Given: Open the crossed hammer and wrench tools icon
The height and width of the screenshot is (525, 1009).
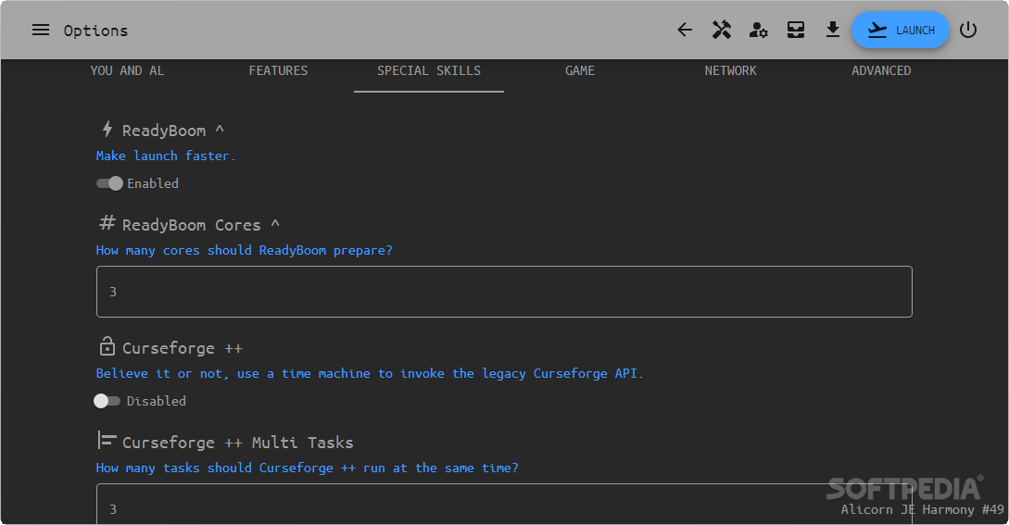Looking at the screenshot, I should click(x=722, y=30).
